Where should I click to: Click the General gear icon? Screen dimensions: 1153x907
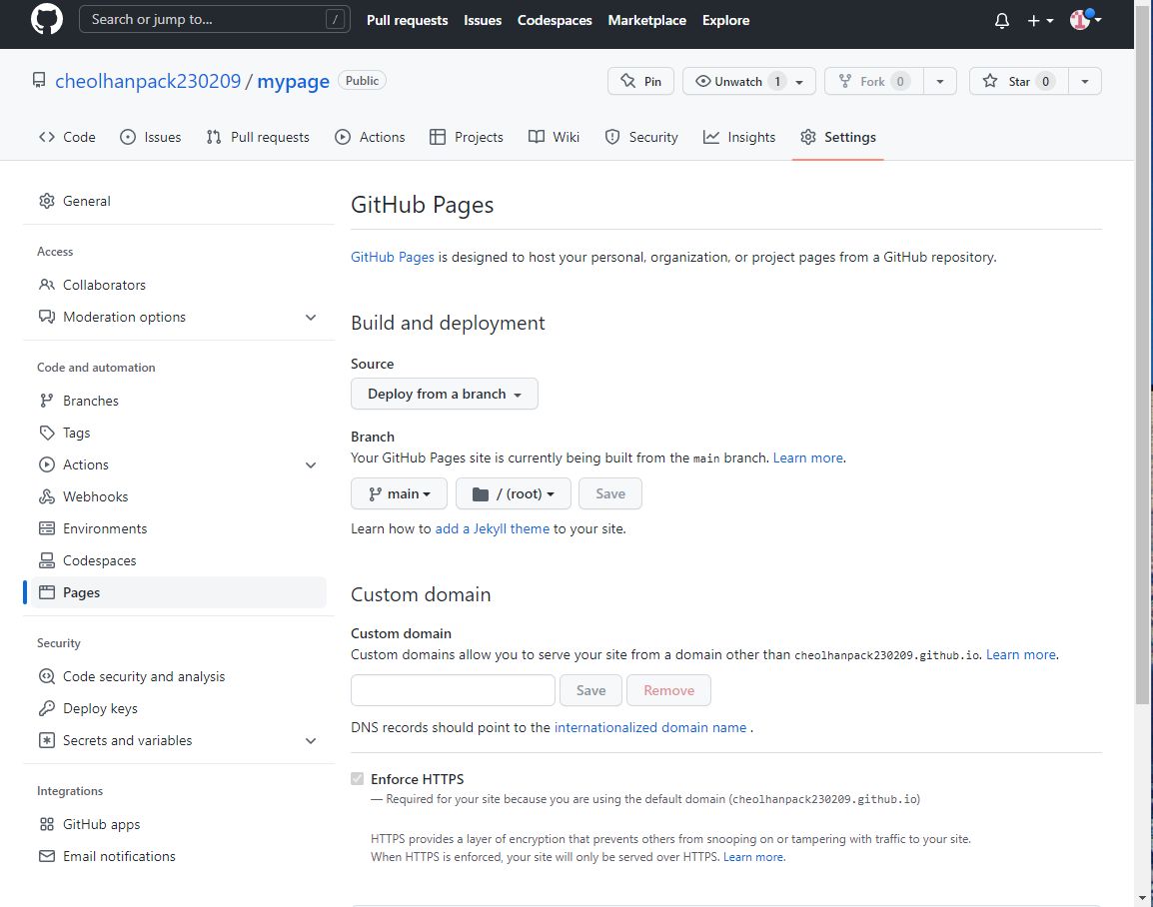[46, 201]
